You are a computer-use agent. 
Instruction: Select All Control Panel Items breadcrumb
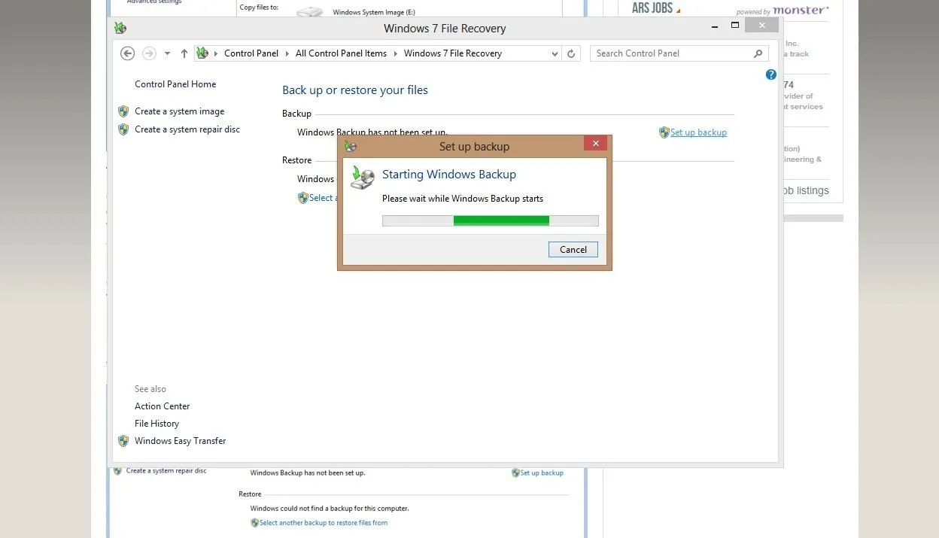pyautogui.click(x=341, y=53)
